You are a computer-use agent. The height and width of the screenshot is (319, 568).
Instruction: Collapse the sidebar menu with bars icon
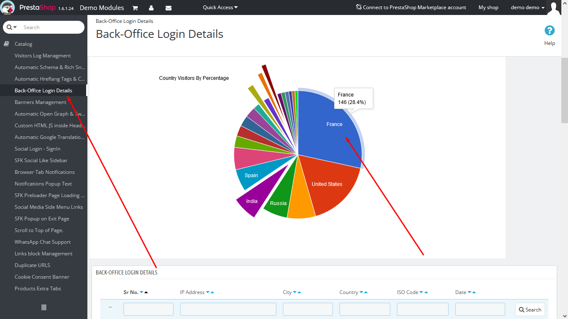click(x=44, y=307)
